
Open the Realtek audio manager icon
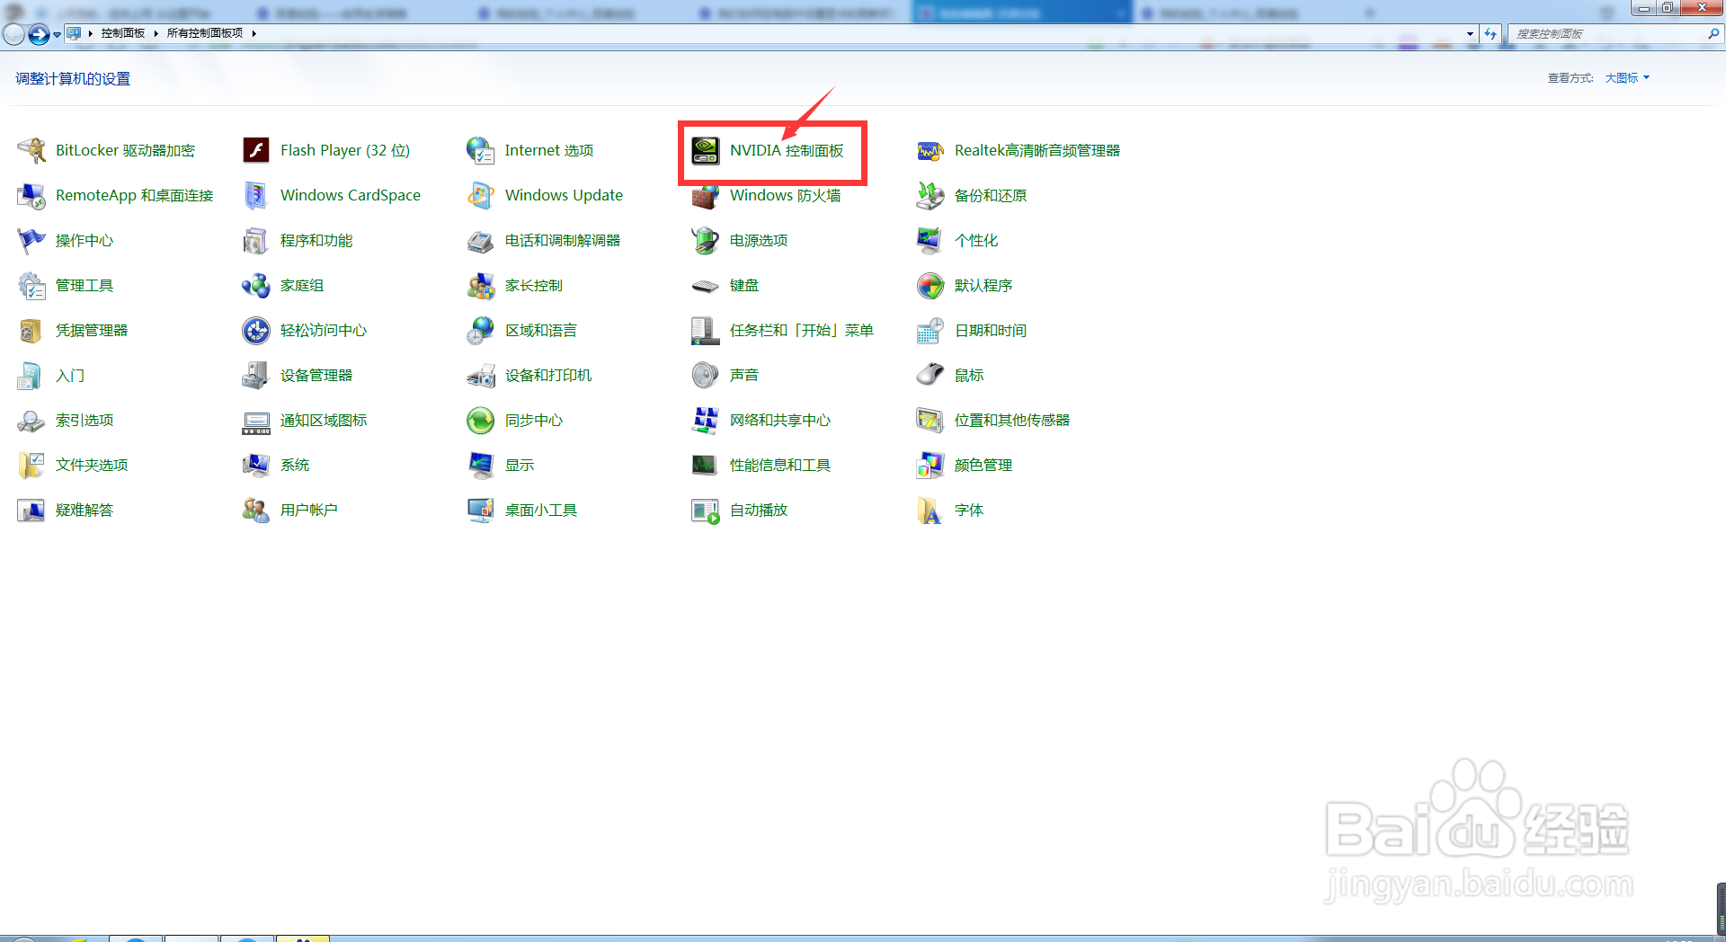[x=930, y=150]
